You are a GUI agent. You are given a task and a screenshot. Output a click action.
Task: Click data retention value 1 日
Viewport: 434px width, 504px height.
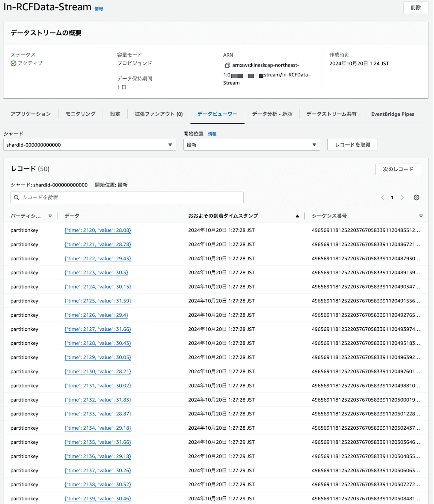[122, 87]
